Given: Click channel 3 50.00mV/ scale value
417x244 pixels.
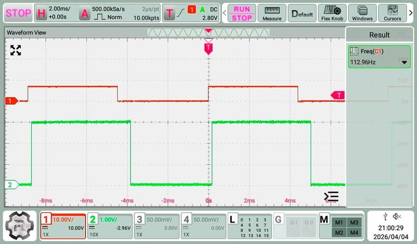Looking at the screenshot, I should tap(159, 220).
